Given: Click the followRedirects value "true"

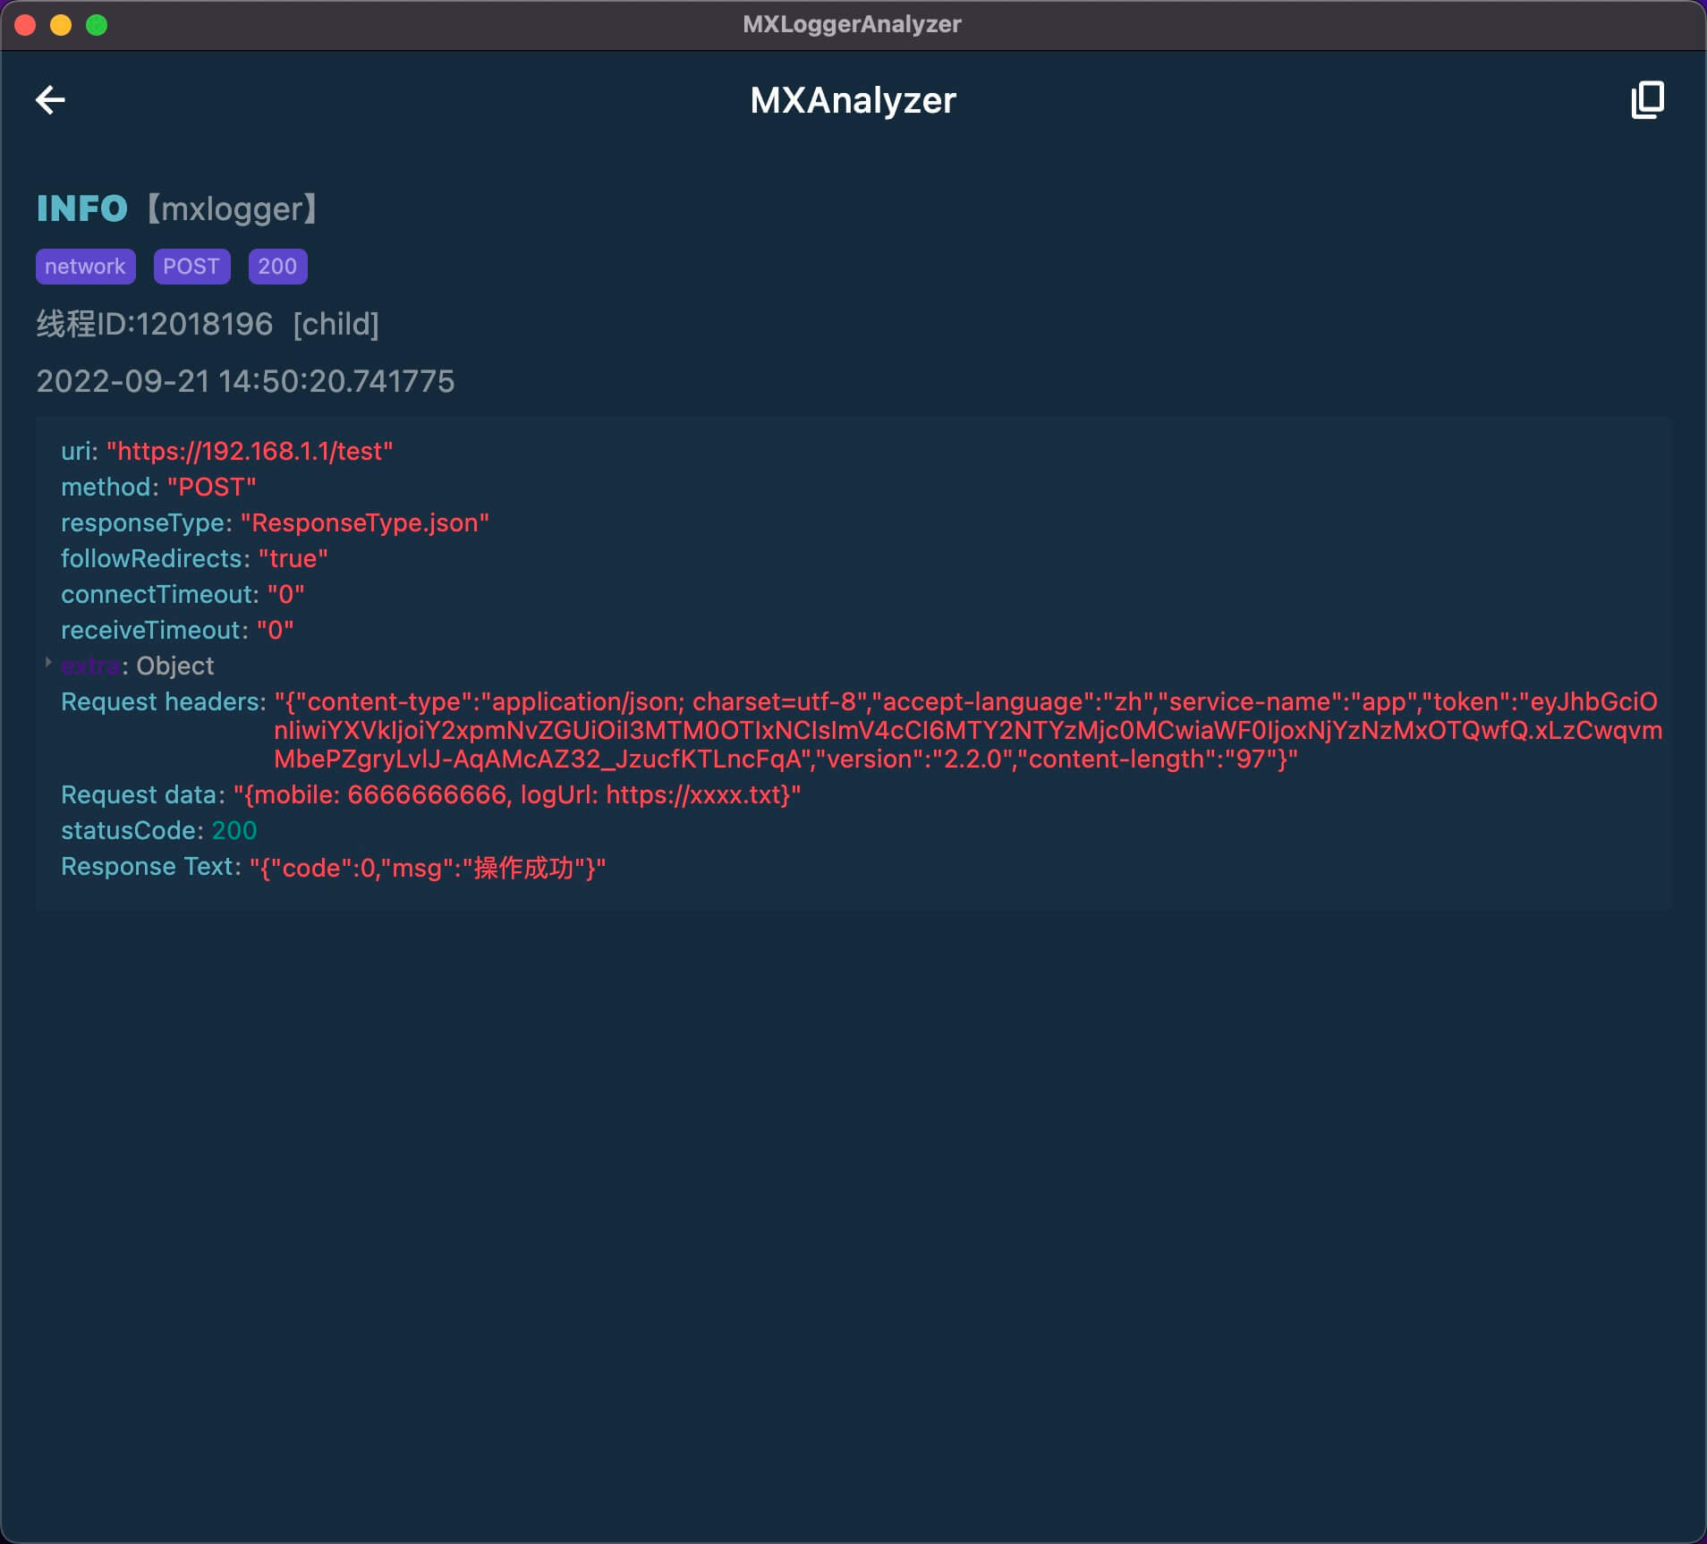Looking at the screenshot, I should coord(293,558).
